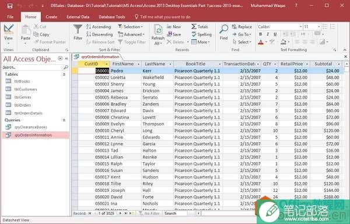Image resolution: width=350 pixels, height=224 pixels.
Task: Sort records Ascending
Action: pos(99,27)
